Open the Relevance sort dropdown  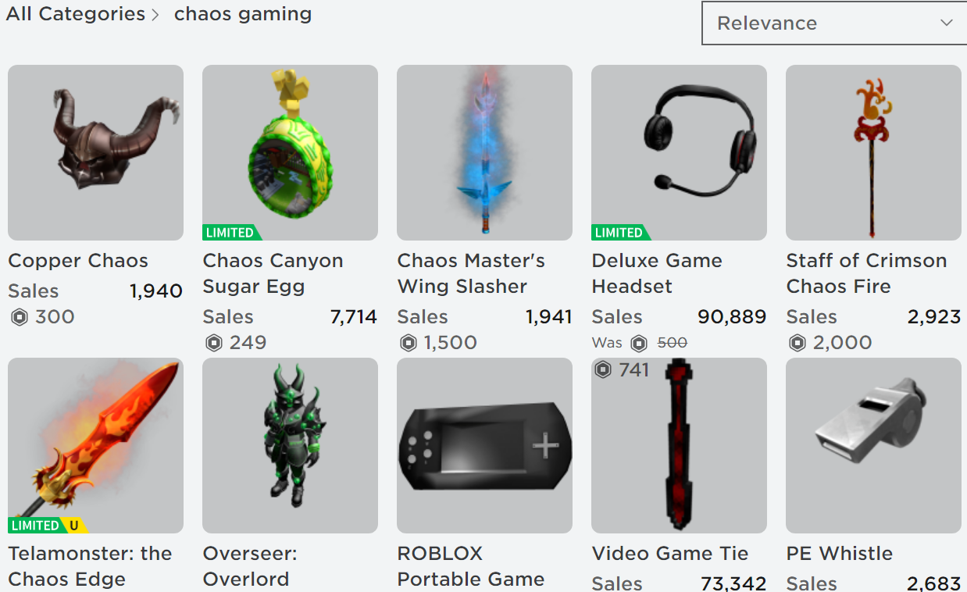(x=834, y=23)
